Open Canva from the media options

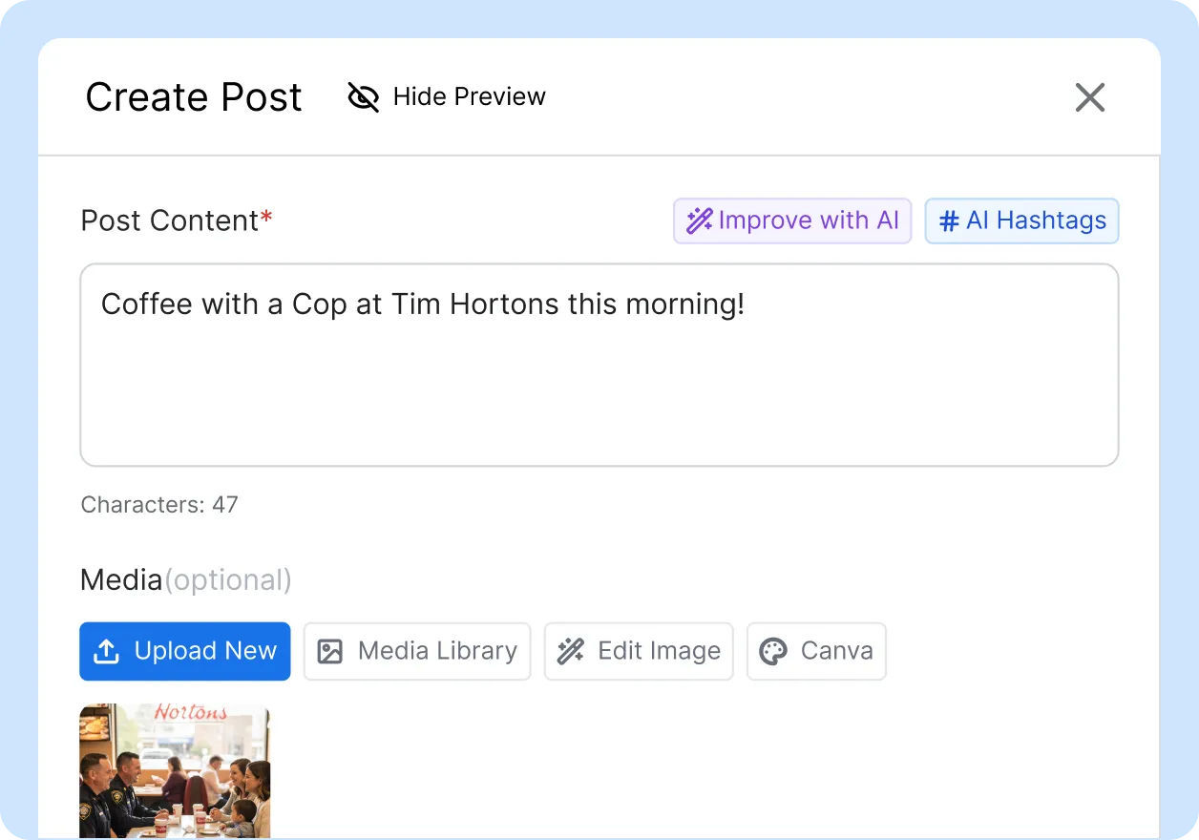tap(816, 652)
